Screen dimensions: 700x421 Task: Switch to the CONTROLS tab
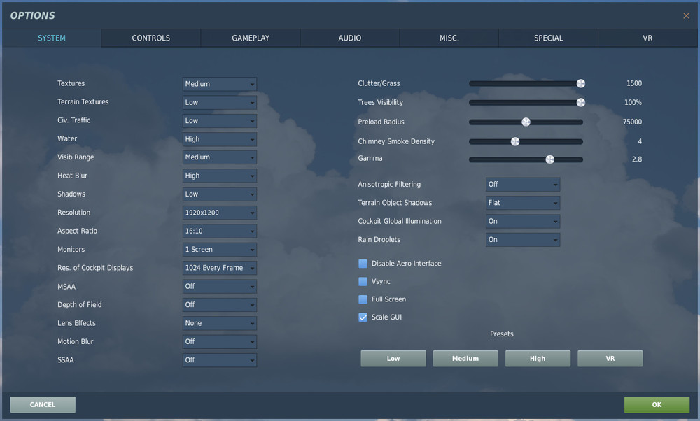[x=150, y=38]
